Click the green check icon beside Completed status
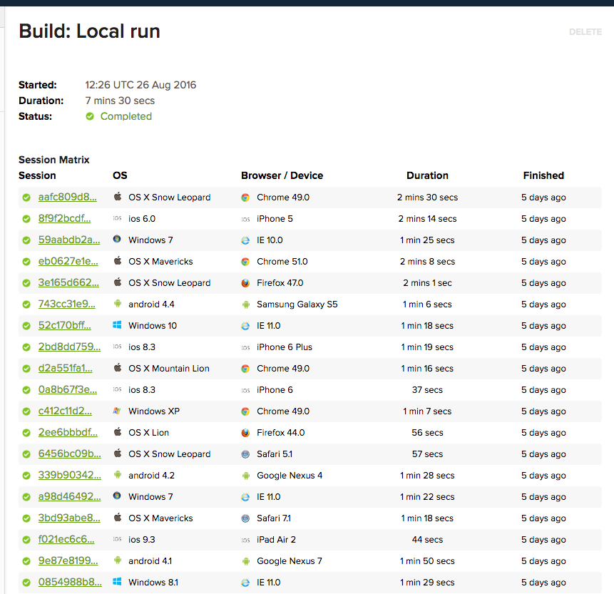The width and height of the screenshot is (614, 594). point(90,116)
